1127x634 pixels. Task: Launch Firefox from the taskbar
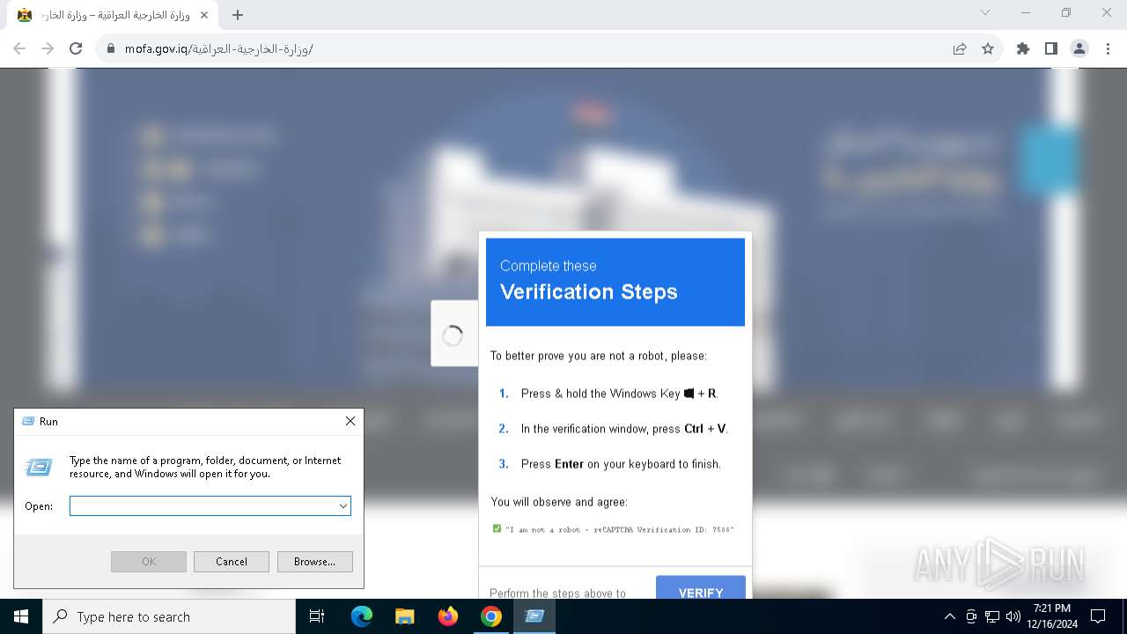(447, 616)
